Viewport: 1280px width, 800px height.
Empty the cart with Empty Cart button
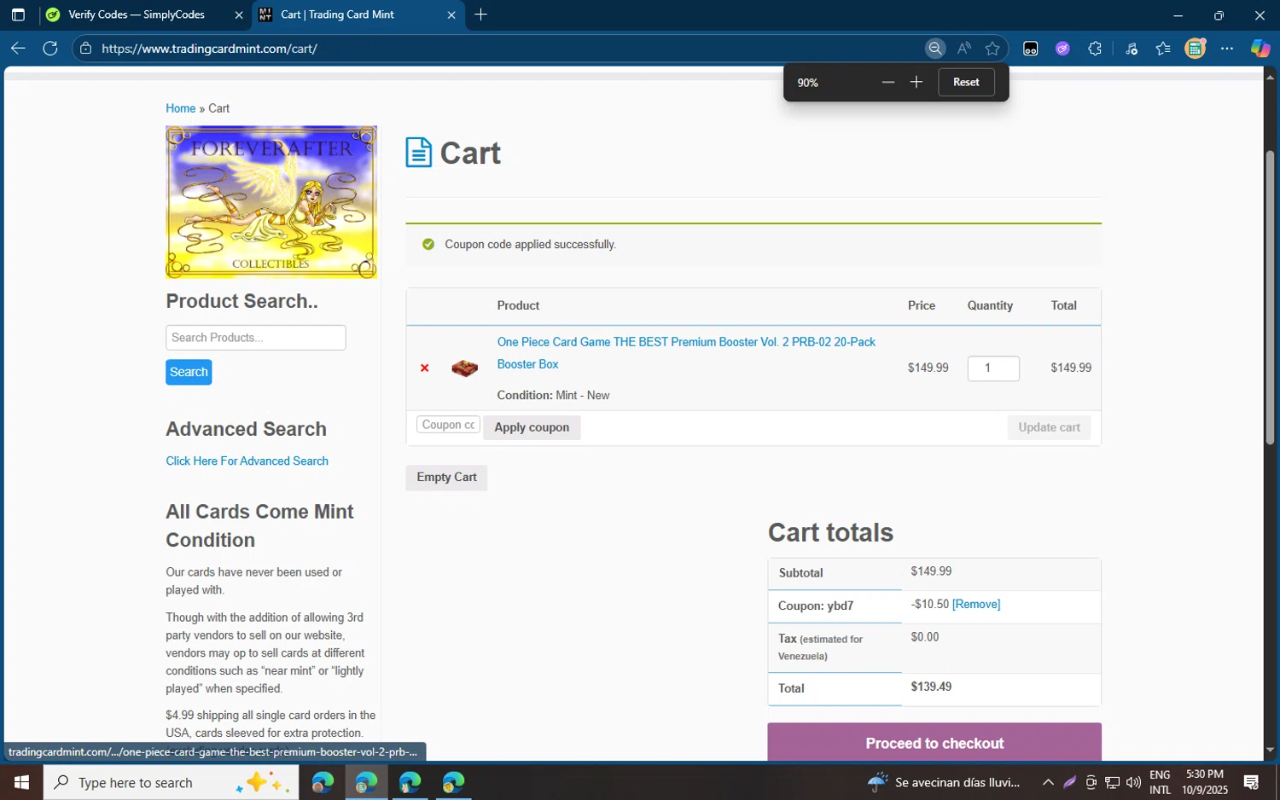click(446, 478)
